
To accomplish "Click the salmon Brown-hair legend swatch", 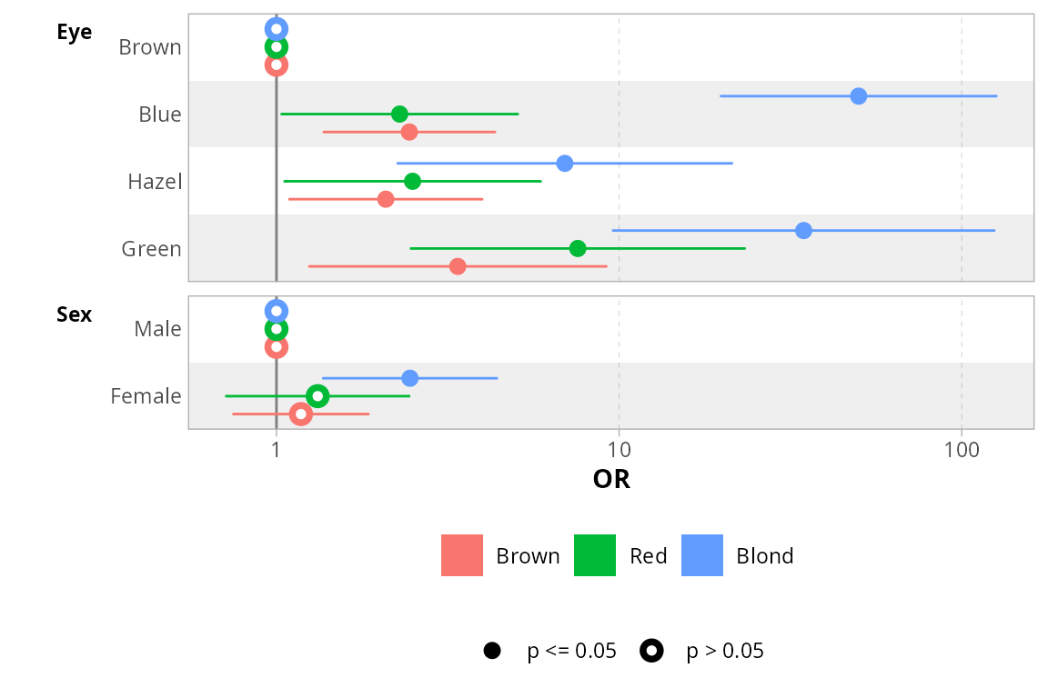I will coord(462,555).
